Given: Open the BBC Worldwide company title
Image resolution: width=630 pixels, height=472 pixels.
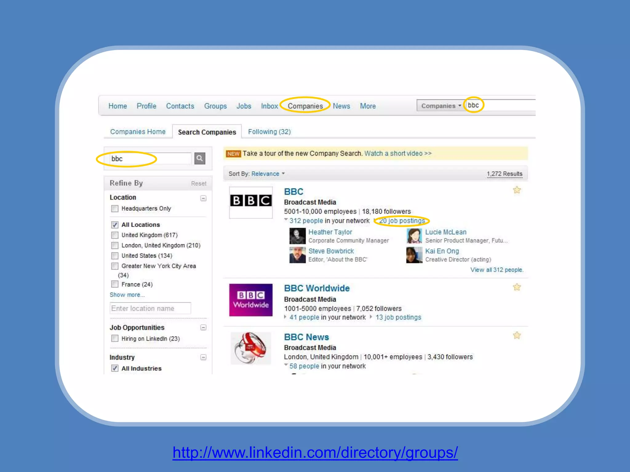Looking at the screenshot, I should click(317, 288).
